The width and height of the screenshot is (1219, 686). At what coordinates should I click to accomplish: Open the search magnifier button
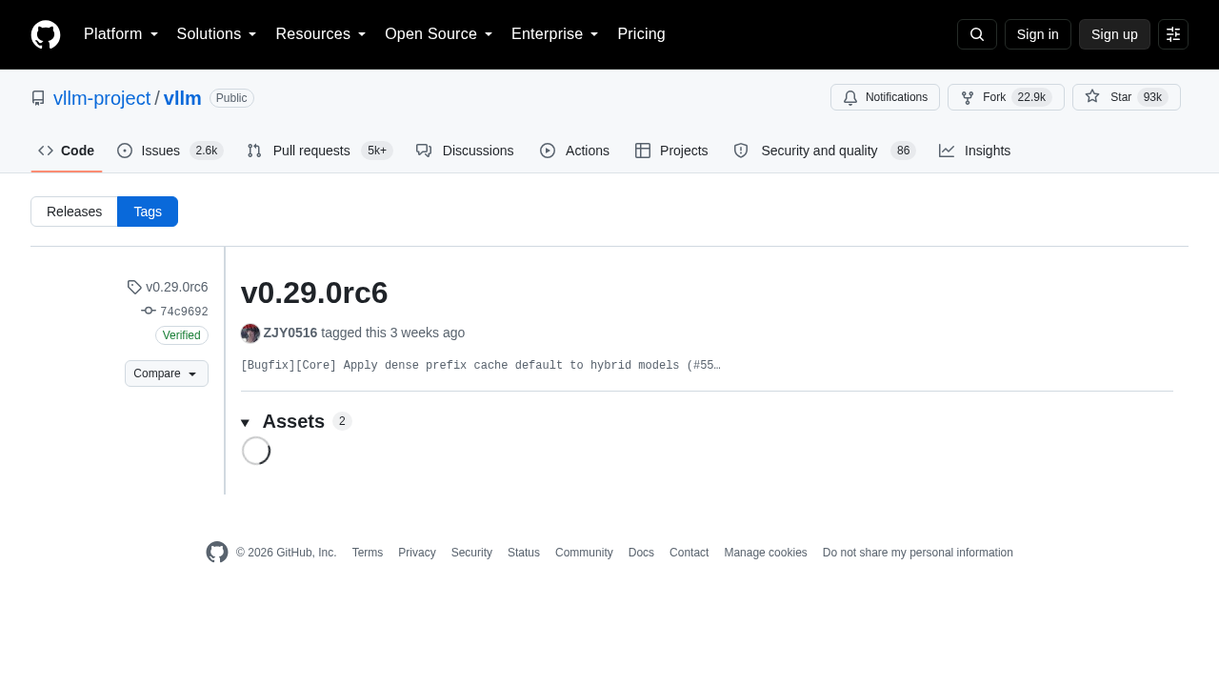(x=977, y=34)
